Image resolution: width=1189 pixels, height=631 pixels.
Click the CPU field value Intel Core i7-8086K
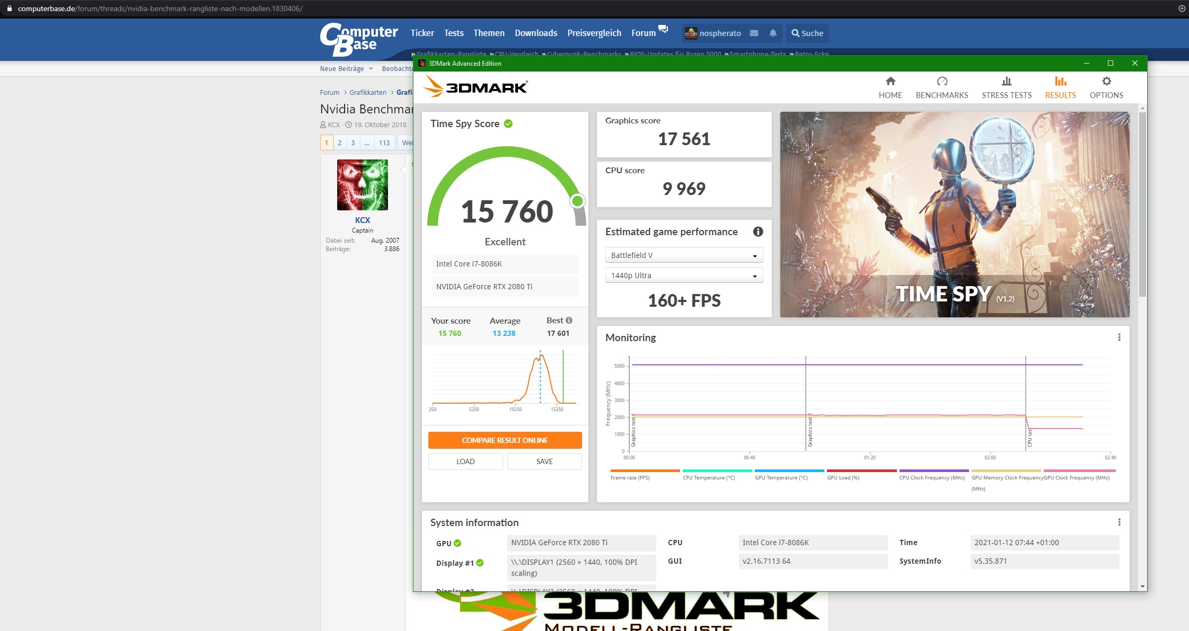point(813,543)
